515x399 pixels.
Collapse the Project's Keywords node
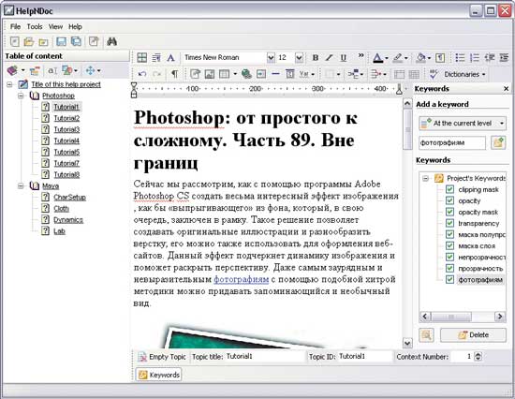[426, 179]
